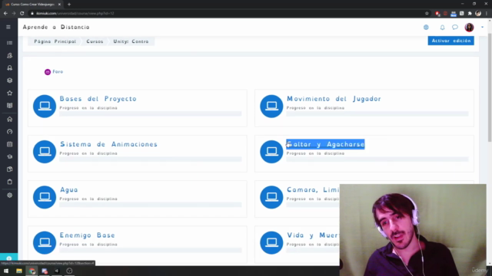
Task: Open the list icon in left sidebar
Action: (x=10, y=43)
